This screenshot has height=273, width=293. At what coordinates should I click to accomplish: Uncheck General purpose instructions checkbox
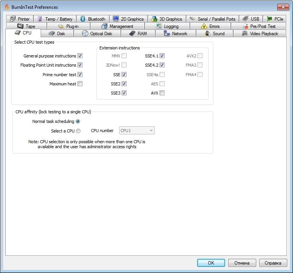pos(80,56)
